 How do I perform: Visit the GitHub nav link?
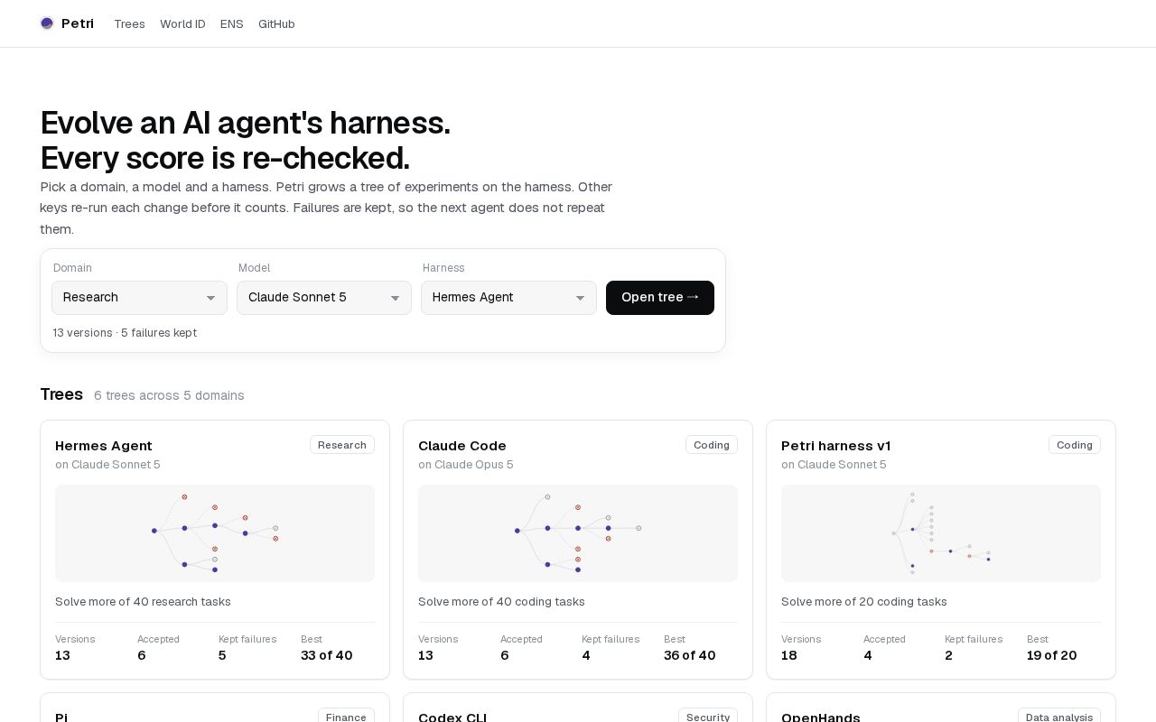276,24
